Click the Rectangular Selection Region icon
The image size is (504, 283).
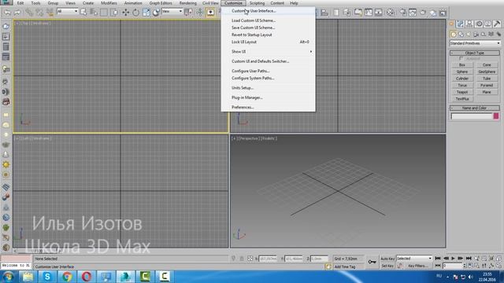pos(104,13)
